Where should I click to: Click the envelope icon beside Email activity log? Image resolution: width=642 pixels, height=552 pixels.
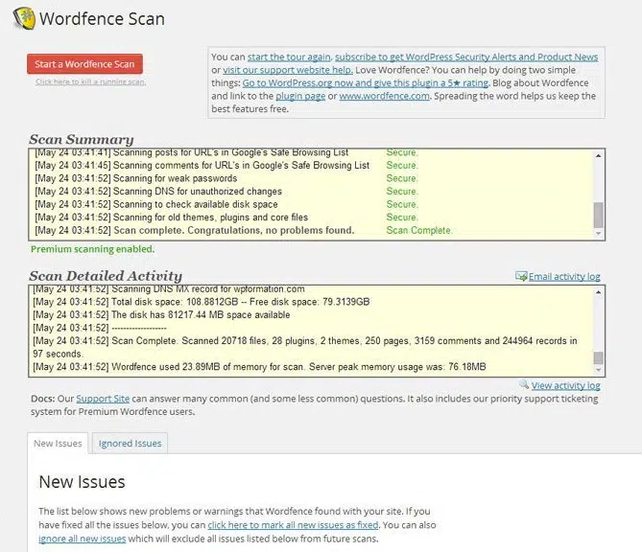point(521,276)
